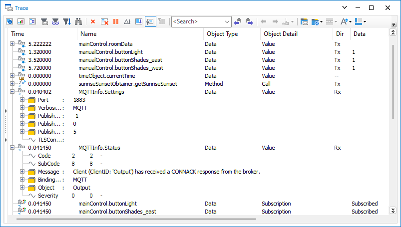Open the analysis filter glasses icon
This screenshot has height=227, width=401.
click(x=55, y=22)
